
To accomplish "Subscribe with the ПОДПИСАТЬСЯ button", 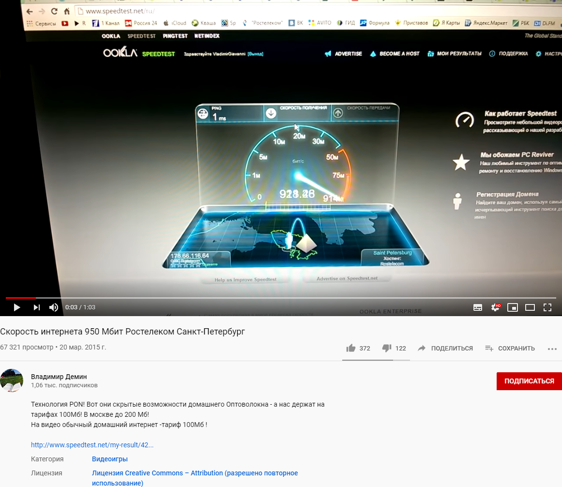I will tap(529, 381).
